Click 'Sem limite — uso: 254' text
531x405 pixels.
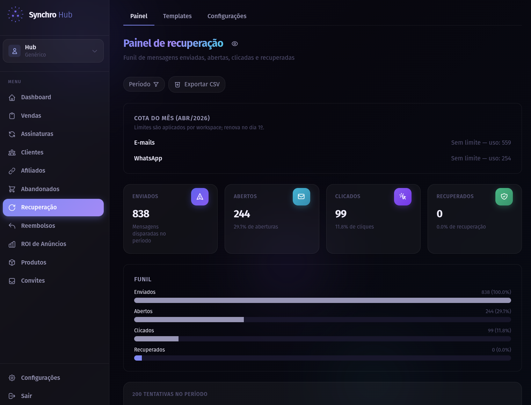click(x=481, y=158)
